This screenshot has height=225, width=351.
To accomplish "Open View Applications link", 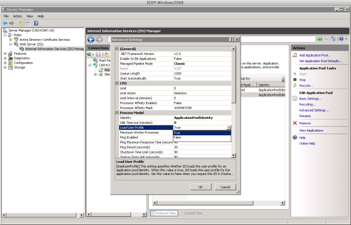I will point(311,130).
